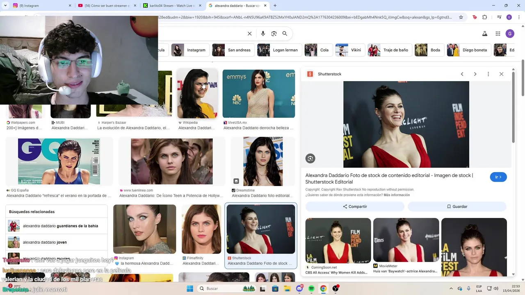This screenshot has width=525, height=295.
Task: Click the large Shutterstock preview image
Action: pos(406,124)
